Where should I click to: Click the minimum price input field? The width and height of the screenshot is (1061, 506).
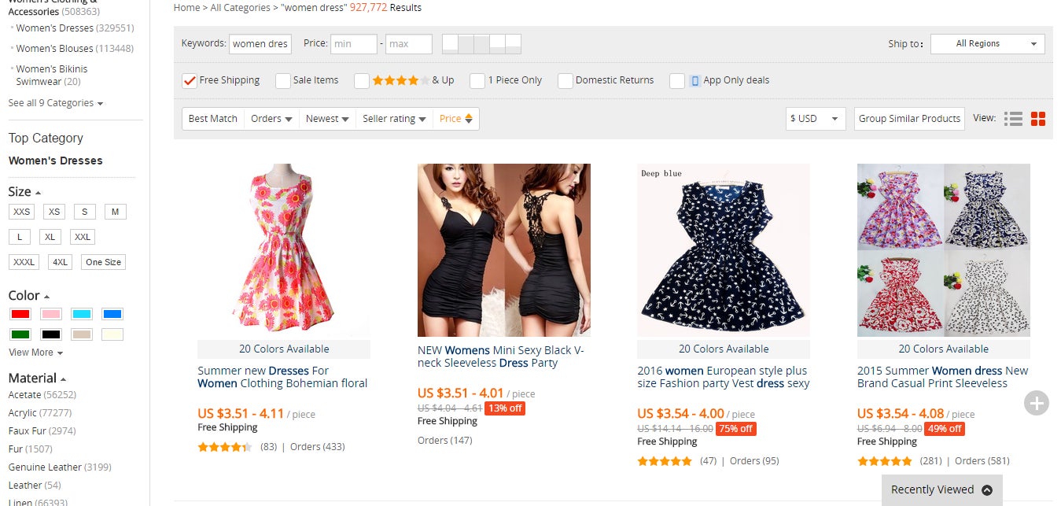click(354, 44)
